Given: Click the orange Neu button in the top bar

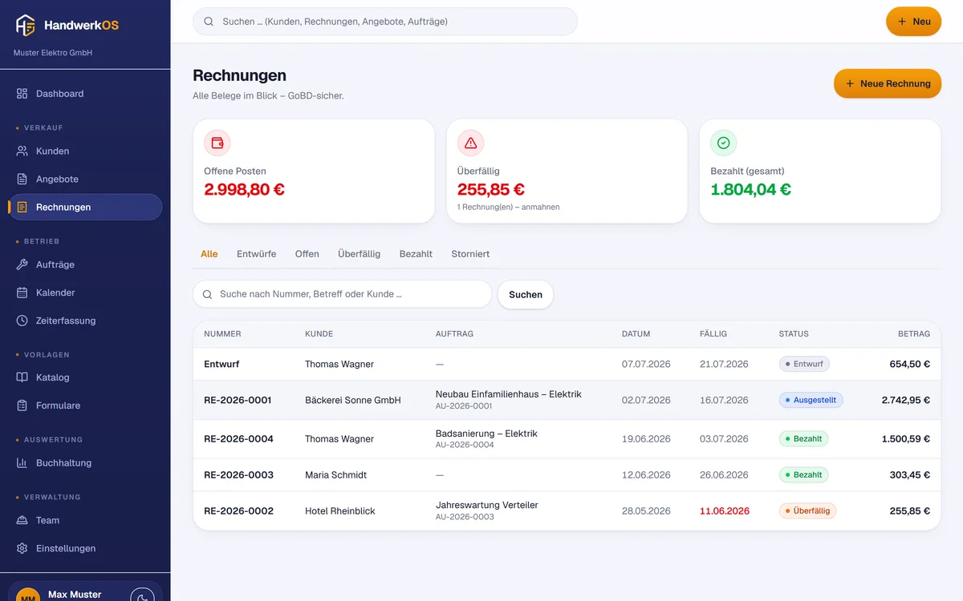Looking at the screenshot, I should tap(913, 22).
